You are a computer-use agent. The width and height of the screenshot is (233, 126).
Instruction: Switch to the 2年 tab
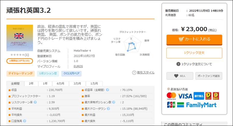coord(31,84)
